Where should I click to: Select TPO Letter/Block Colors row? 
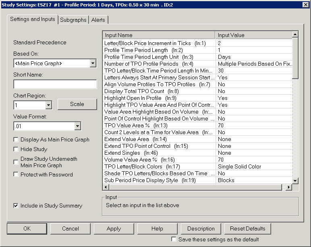coord(197,166)
